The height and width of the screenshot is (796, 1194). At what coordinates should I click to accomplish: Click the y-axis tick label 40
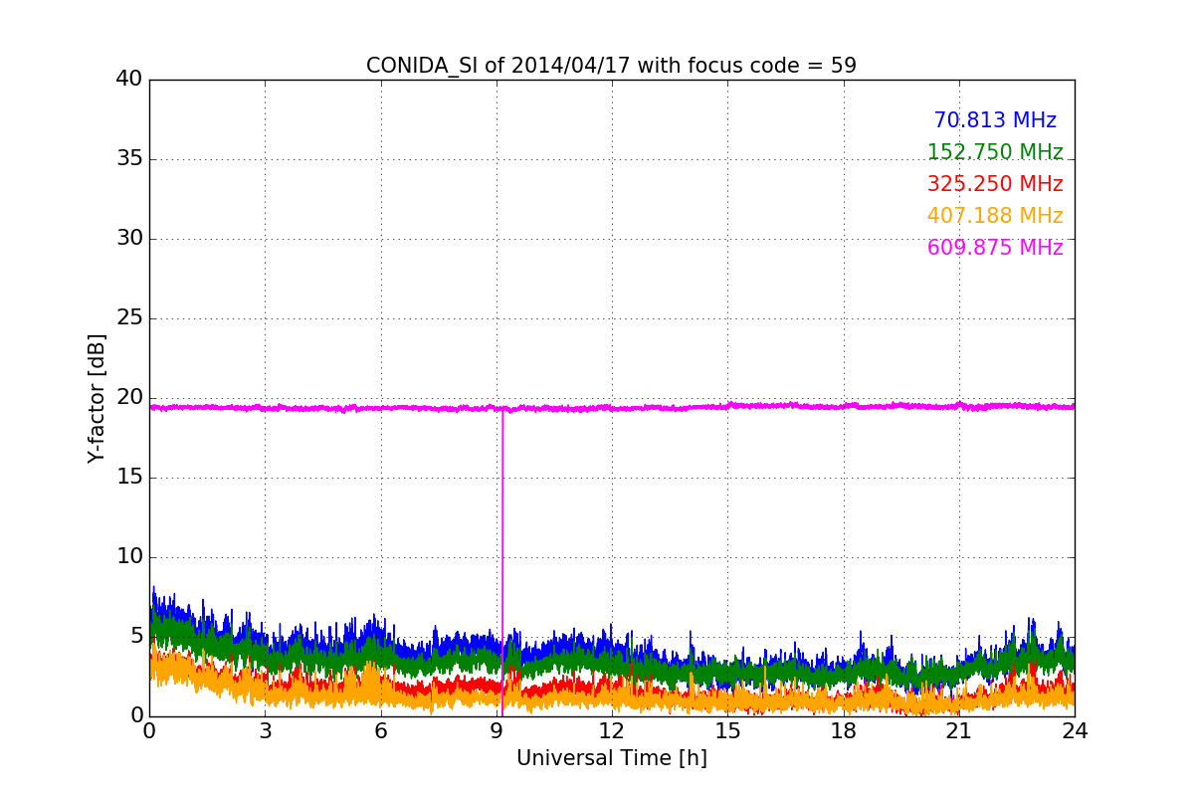129,79
